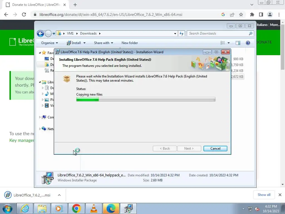Bookmark this page with star icon

pyautogui.click(x=241, y=14)
